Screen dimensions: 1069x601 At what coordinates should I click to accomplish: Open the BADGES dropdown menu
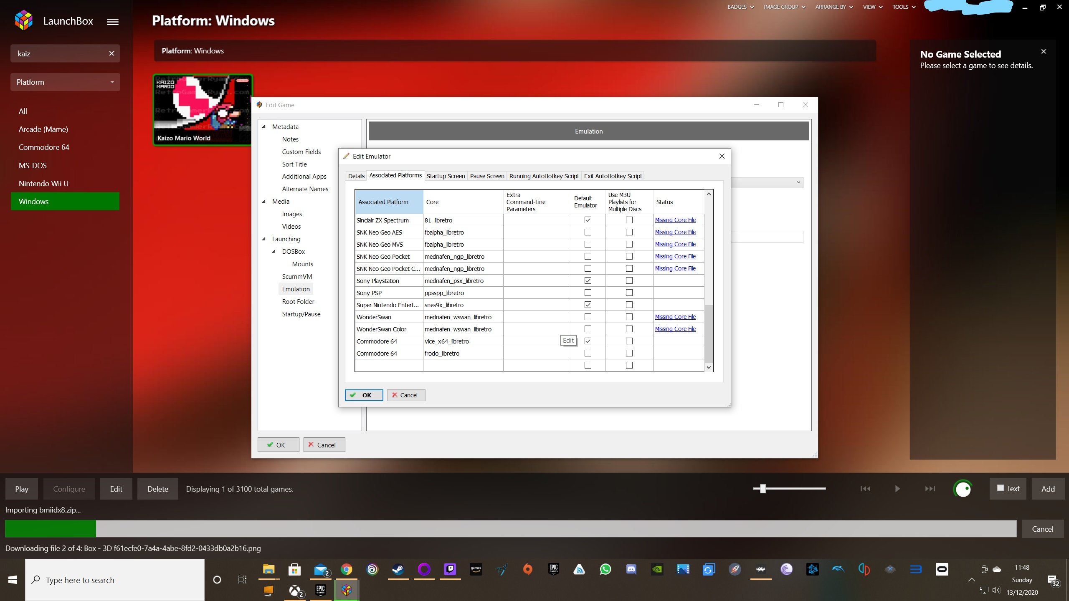pos(740,7)
